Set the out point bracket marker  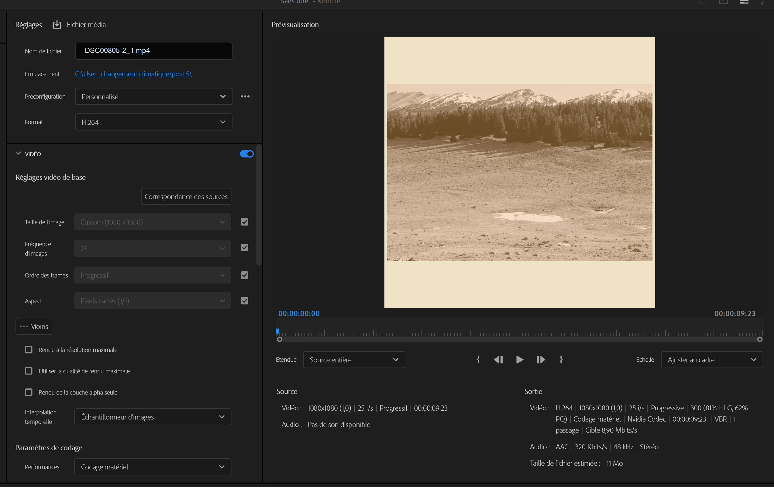pyautogui.click(x=561, y=360)
